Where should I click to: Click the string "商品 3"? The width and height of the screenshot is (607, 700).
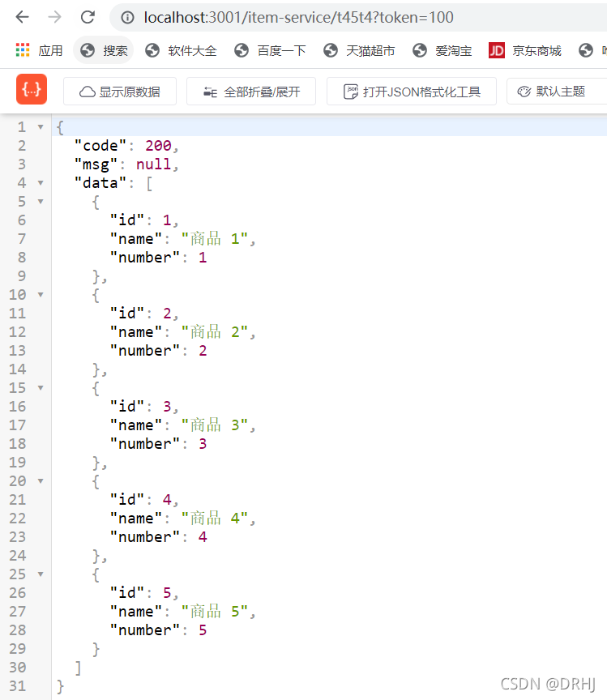pyautogui.click(x=215, y=425)
